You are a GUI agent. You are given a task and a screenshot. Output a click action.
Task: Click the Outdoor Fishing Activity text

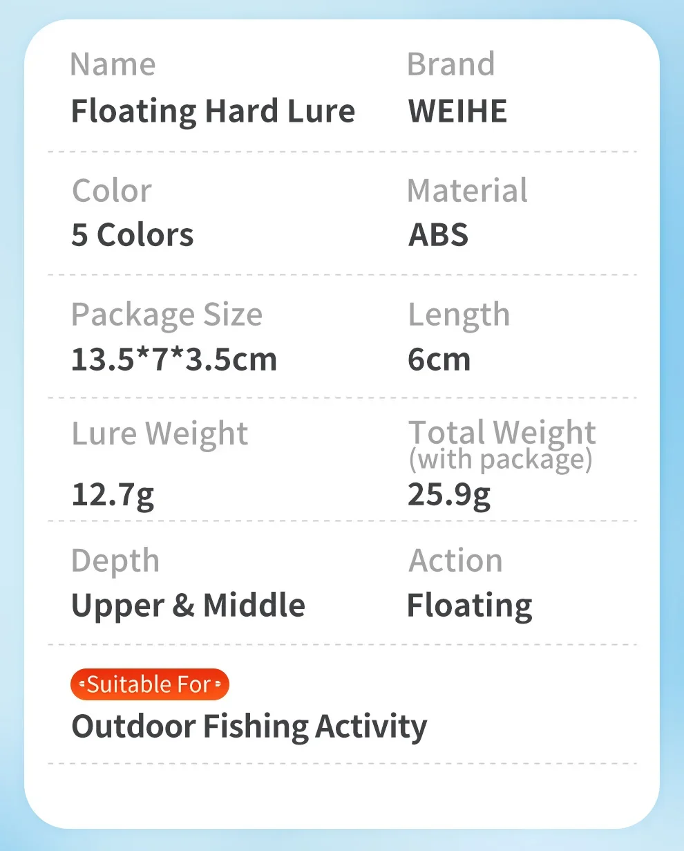(249, 727)
